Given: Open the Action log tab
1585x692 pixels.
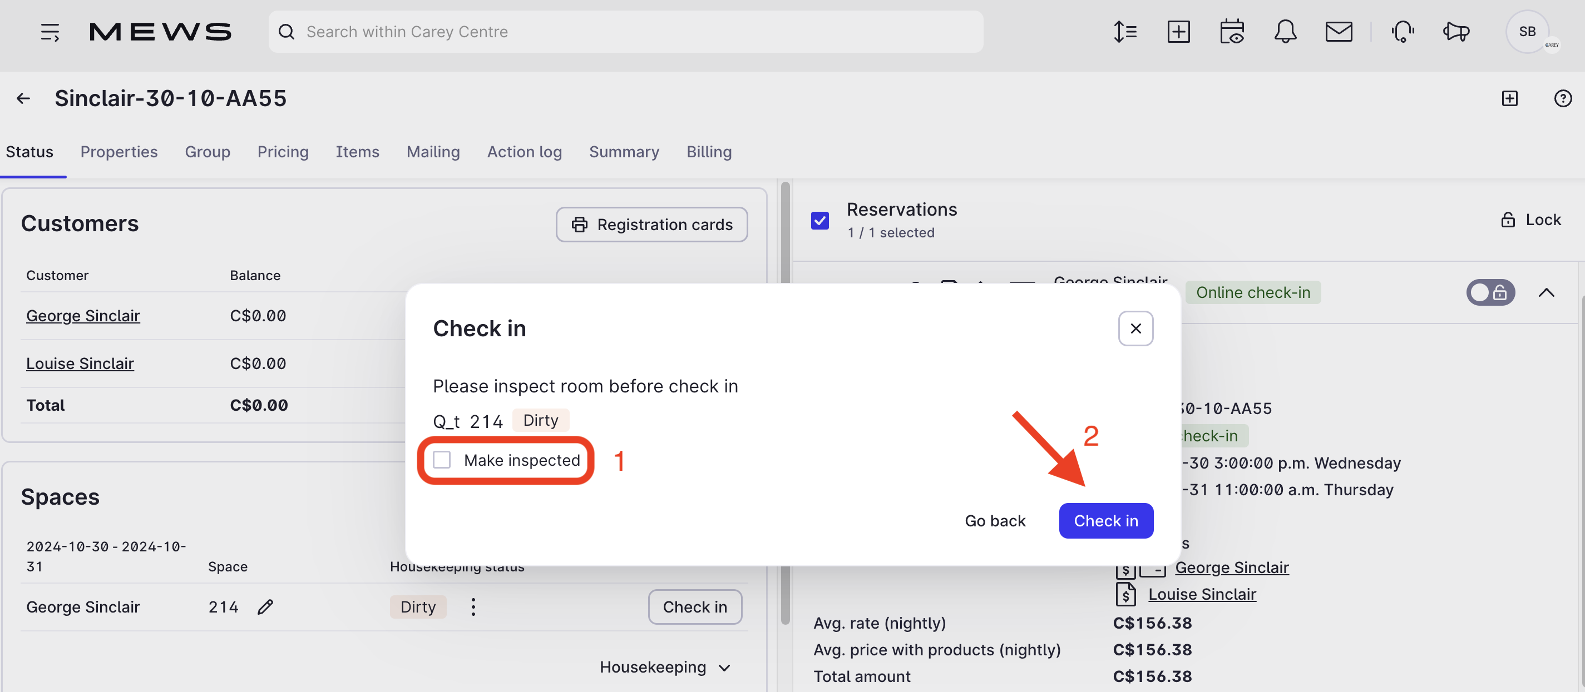Looking at the screenshot, I should tap(524, 152).
